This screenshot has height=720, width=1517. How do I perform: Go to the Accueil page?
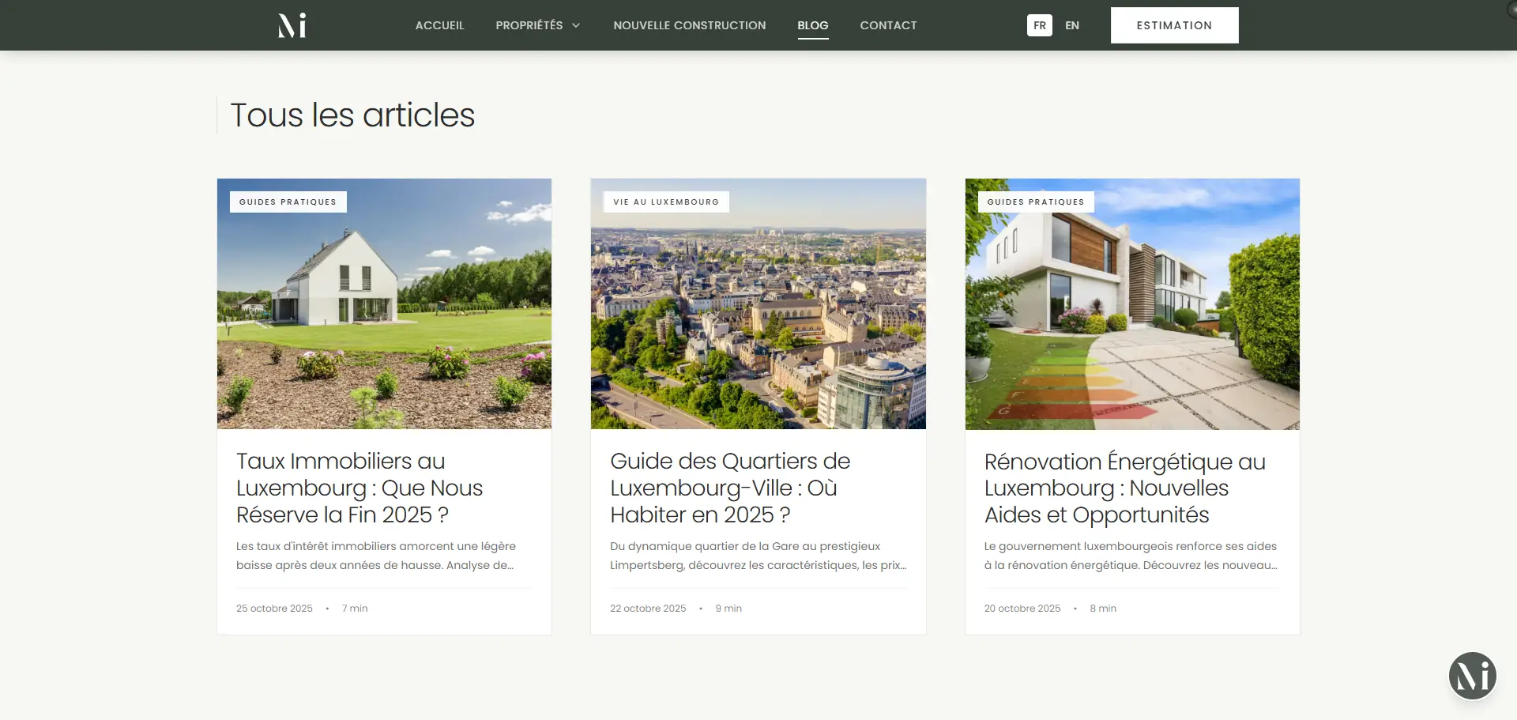[x=439, y=25]
